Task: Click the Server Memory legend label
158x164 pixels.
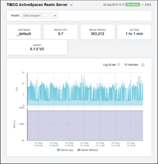Action: coord(89,150)
